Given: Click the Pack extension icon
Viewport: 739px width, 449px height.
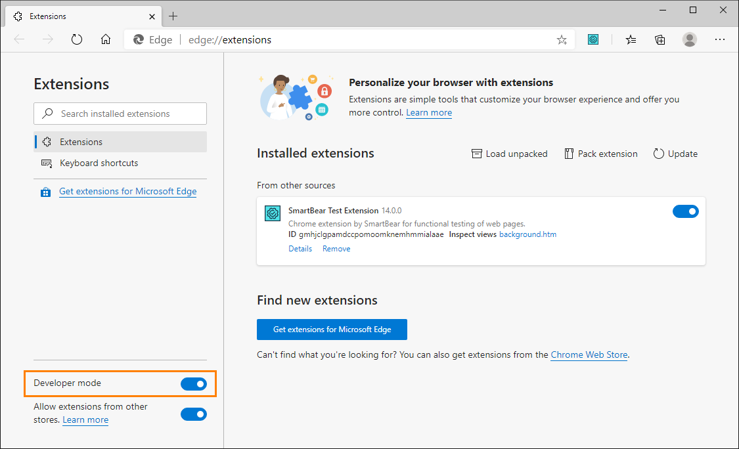Looking at the screenshot, I should coord(569,153).
